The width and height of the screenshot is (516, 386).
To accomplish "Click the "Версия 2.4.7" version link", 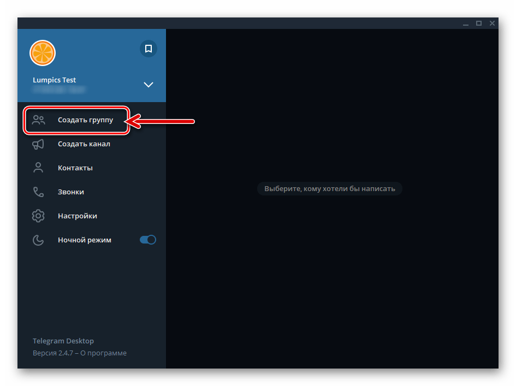I will 53,353.
